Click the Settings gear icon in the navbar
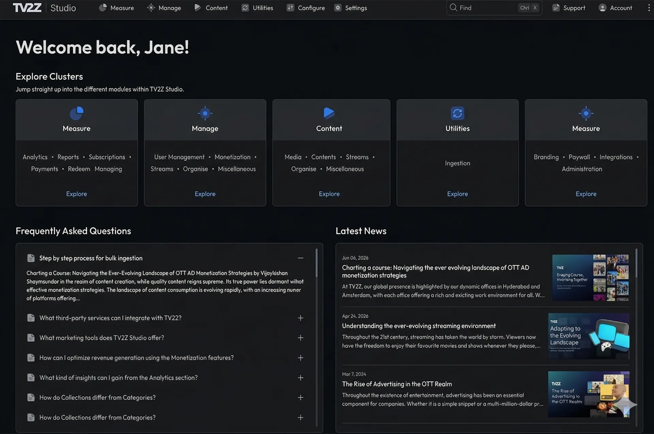Viewport: 654px width, 434px height. point(337,7)
